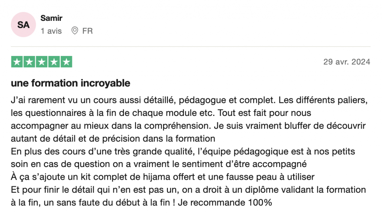Click the review date 29 avr. 2024
The image size is (382, 217).
(347, 62)
